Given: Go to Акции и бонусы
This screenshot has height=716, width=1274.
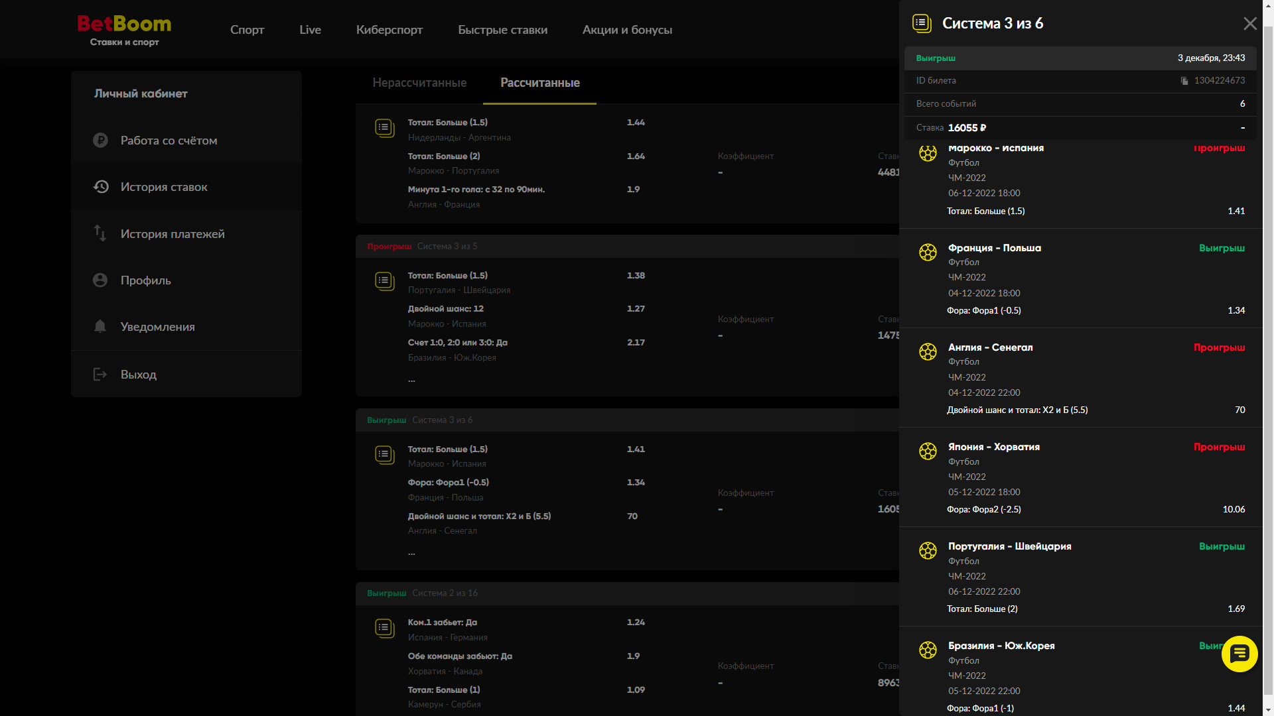Looking at the screenshot, I should click(627, 30).
